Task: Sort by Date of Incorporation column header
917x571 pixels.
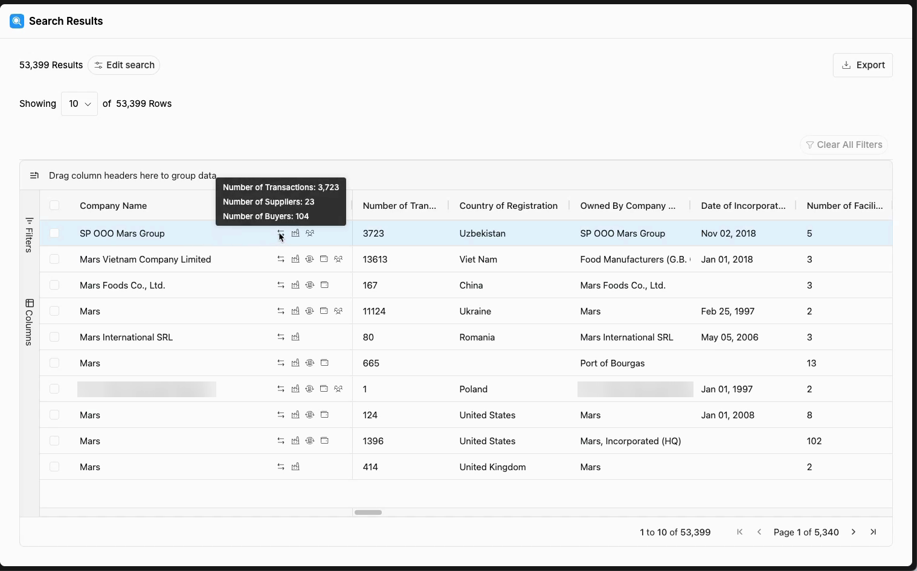Action: coord(743,206)
